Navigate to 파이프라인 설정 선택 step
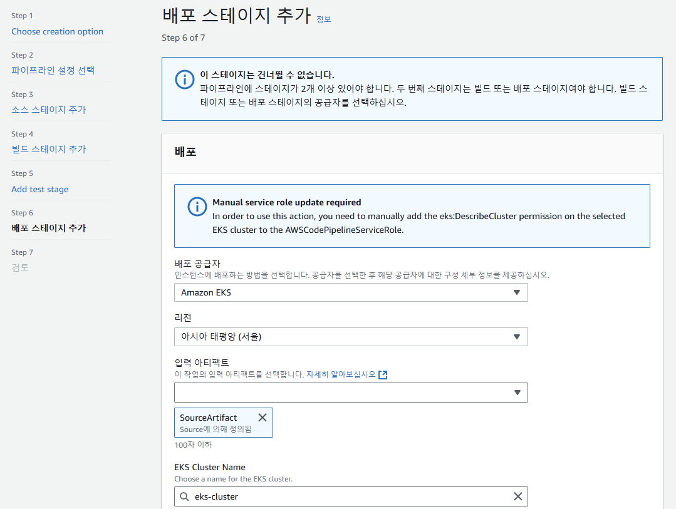676x509 pixels. [53, 70]
